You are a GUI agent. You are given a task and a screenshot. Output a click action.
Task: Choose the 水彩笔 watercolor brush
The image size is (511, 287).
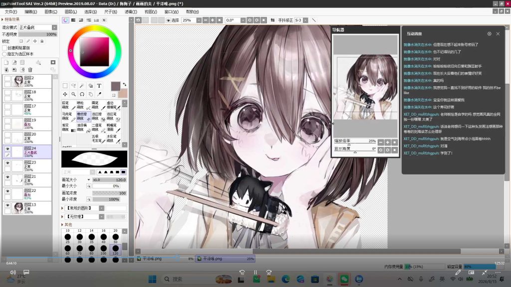coord(113,139)
